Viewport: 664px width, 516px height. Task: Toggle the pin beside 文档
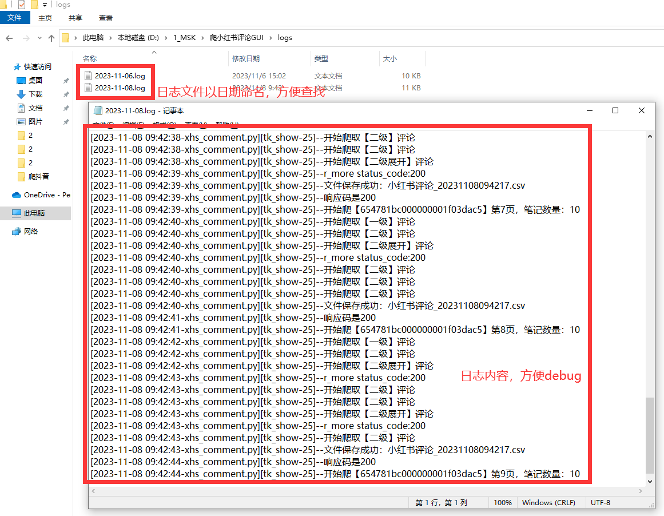point(66,108)
